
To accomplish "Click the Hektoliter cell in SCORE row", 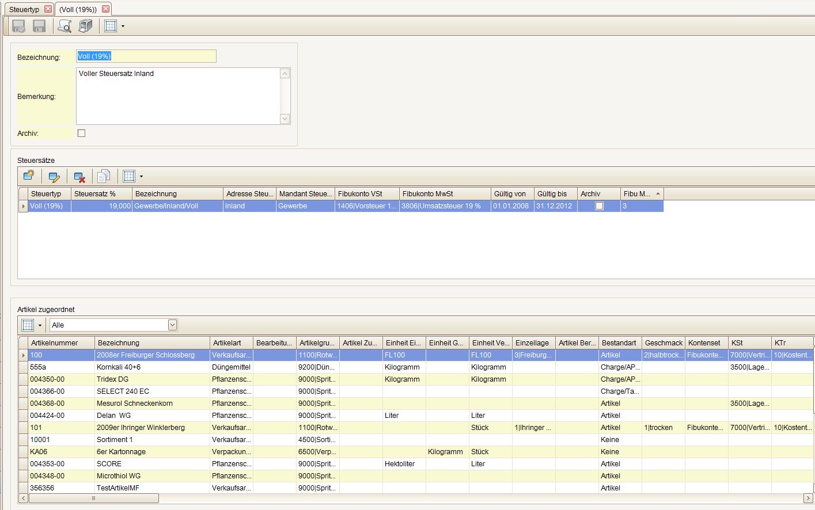I will click(404, 464).
